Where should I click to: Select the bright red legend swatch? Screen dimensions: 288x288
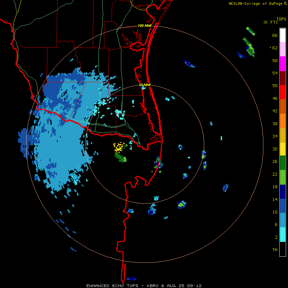pos(283,92)
